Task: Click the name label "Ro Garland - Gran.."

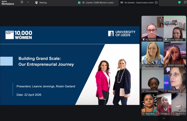Action: point(154,40)
